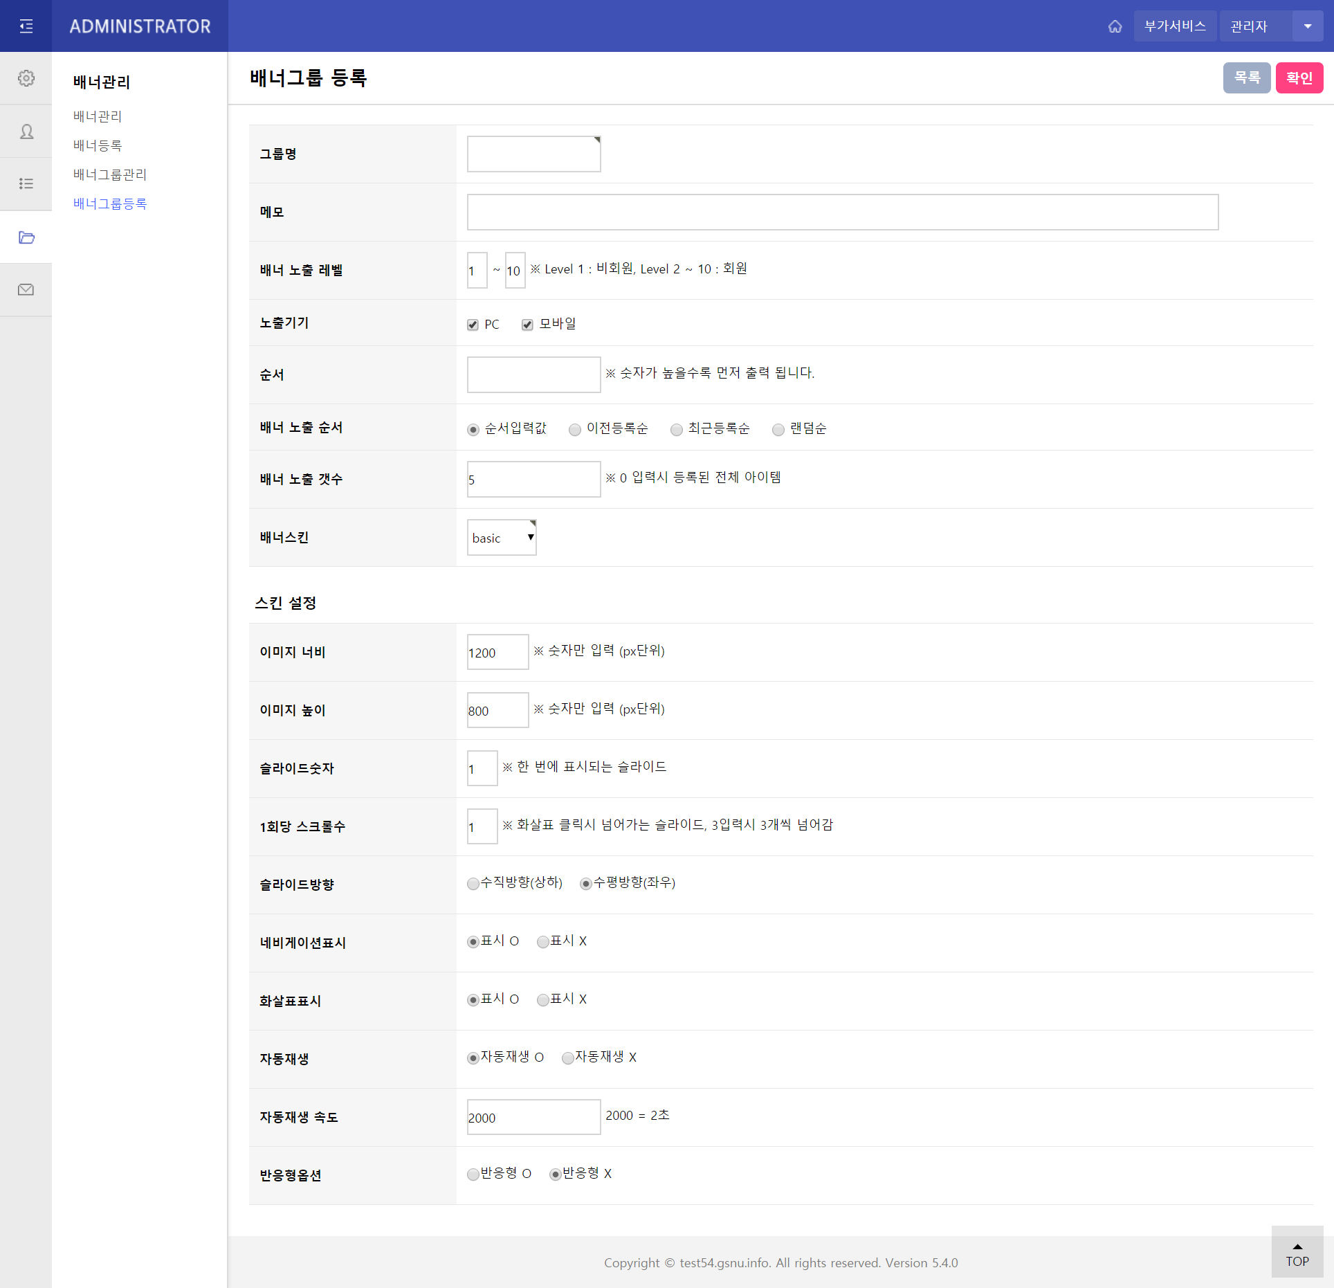This screenshot has width=1334, height=1288.
Task: Select the 랜덤순 radio option
Action: click(778, 430)
